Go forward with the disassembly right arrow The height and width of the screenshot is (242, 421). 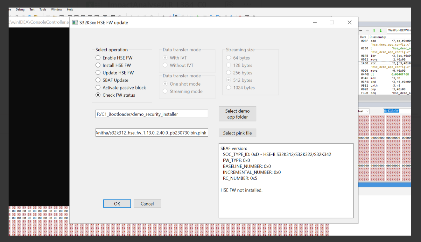coord(367,30)
